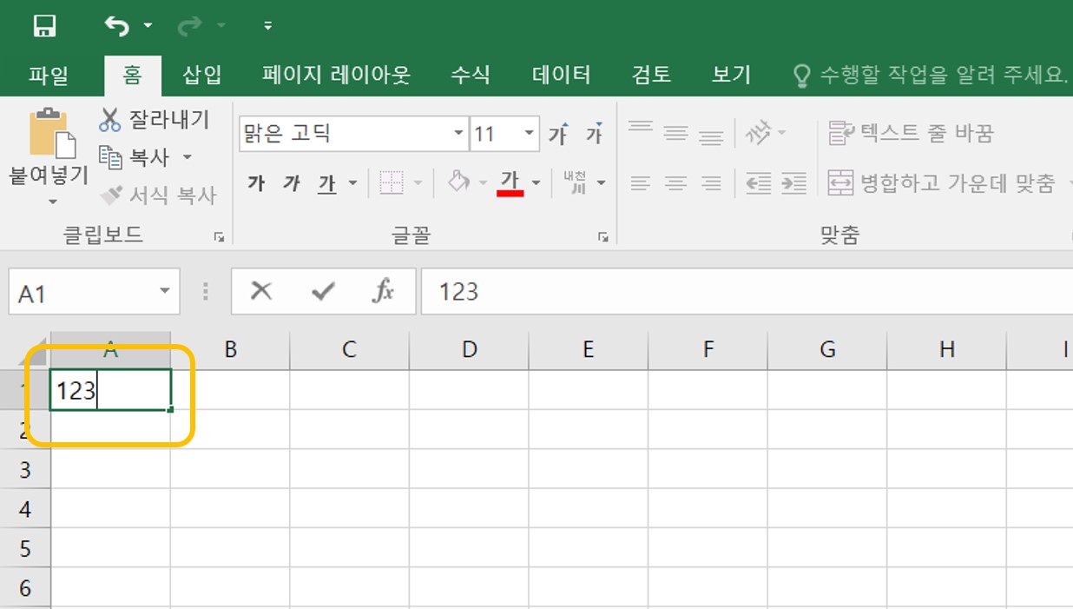Toggle underline formatting
Image resolution: width=1073 pixels, height=609 pixels.
[327, 183]
